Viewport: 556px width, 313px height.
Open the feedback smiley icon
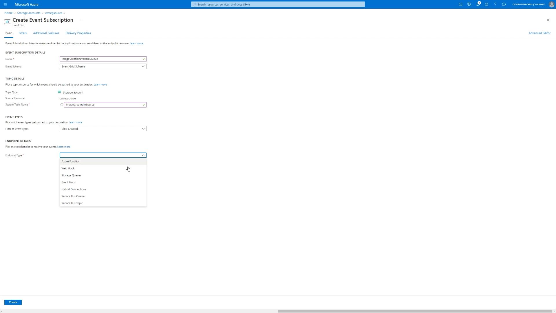click(504, 4)
